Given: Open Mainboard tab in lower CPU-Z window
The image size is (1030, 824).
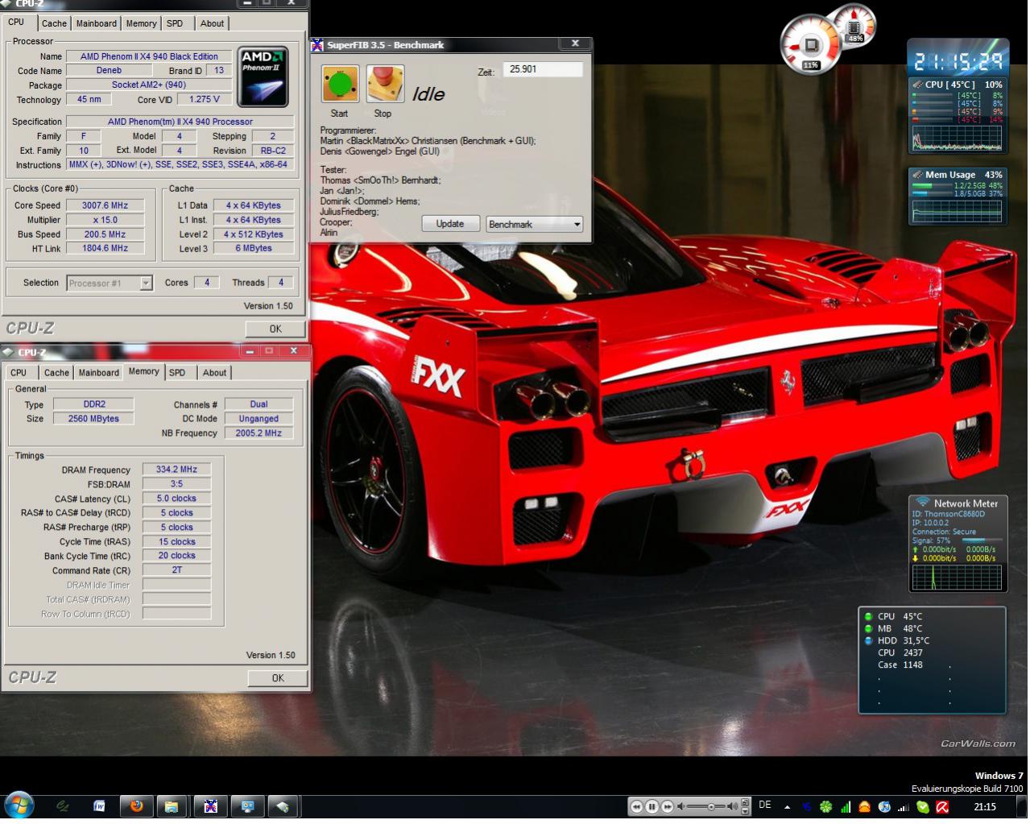Looking at the screenshot, I should tap(99, 372).
